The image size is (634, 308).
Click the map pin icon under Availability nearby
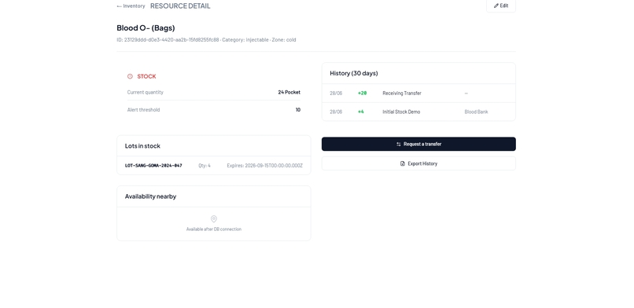click(214, 218)
